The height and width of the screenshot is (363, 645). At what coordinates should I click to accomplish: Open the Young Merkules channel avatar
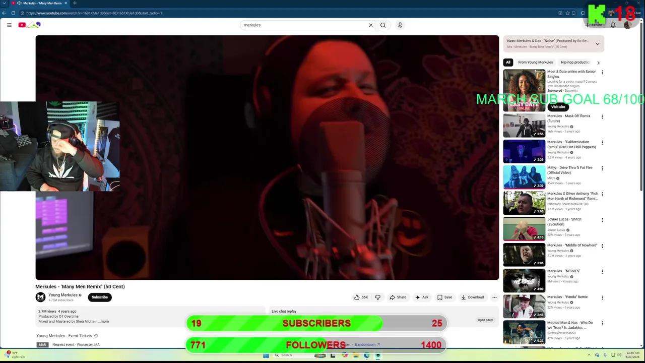(x=40, y=297)
